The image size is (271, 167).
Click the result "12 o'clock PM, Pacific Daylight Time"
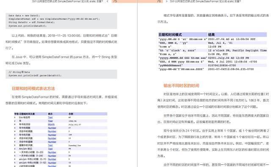237,51
